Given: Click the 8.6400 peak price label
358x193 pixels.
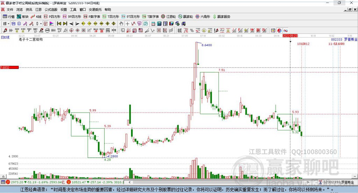Looking at the screenshot, I should [207, 45].
